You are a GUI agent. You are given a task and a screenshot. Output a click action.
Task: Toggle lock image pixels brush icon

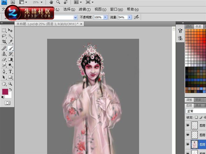pyautogui.click(x=201, y=117)
